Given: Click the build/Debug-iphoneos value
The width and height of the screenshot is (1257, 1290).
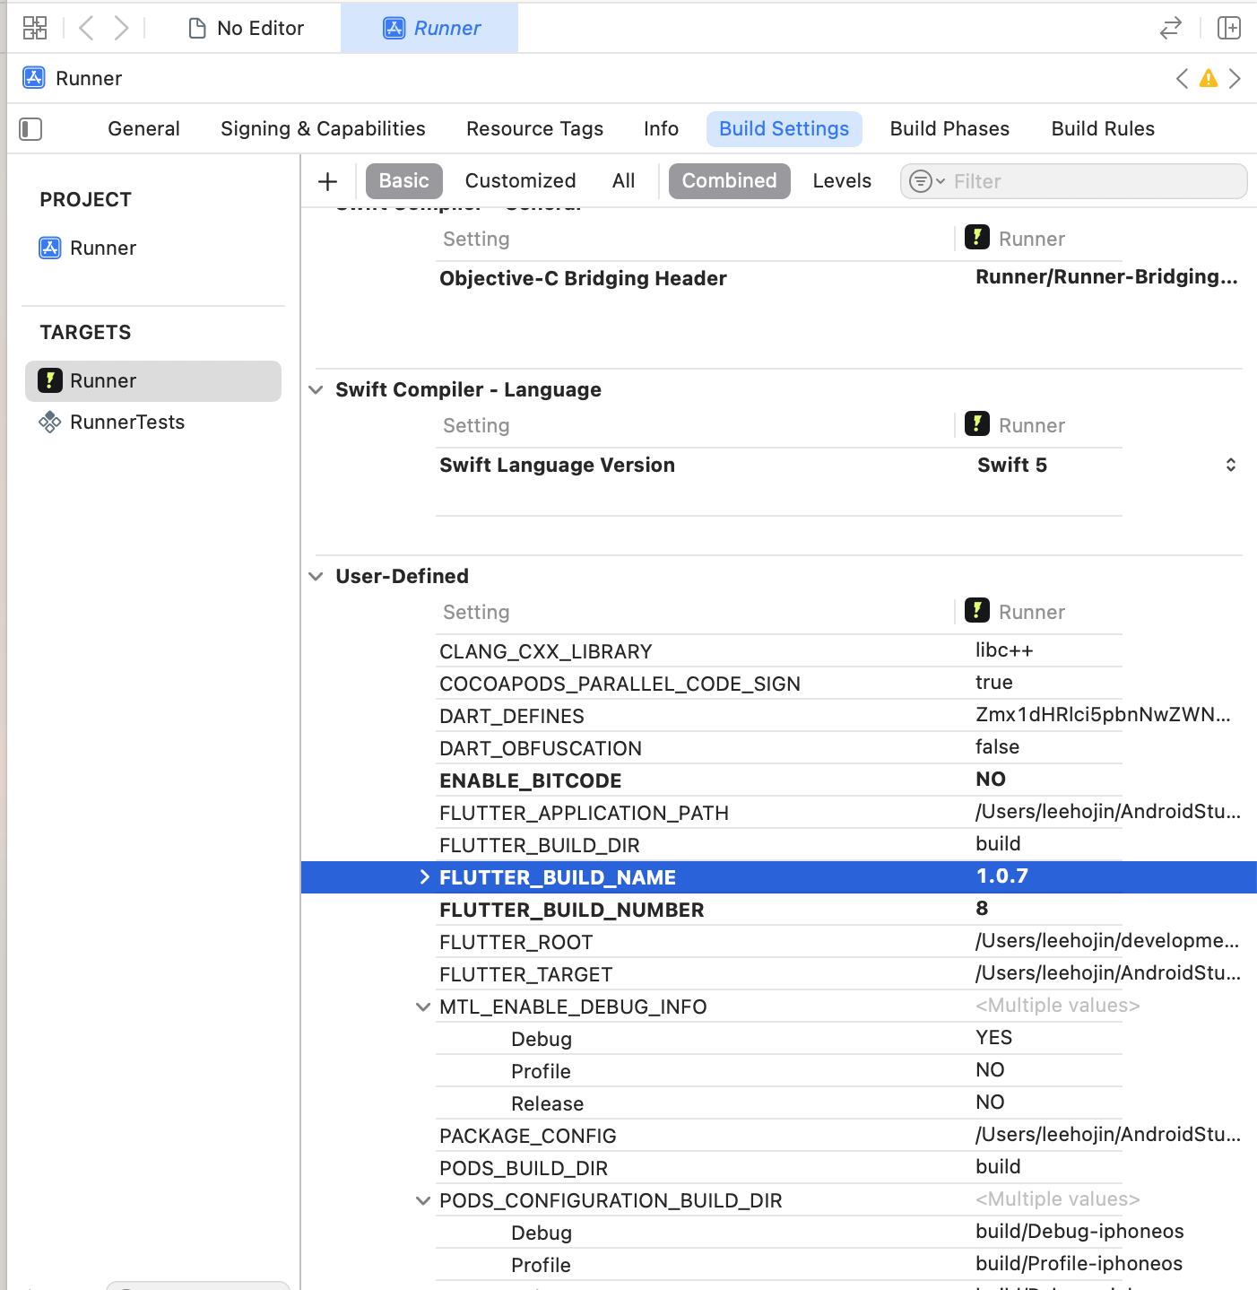Looking at the screenshot, I should [1079, 1232].
